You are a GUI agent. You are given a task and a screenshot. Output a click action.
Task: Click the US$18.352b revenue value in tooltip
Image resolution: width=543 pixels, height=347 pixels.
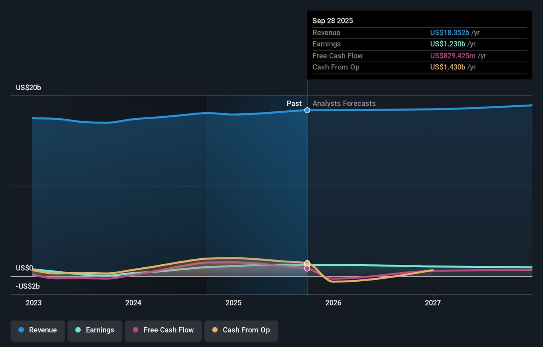pyautogui.click(x=449, y=33)
